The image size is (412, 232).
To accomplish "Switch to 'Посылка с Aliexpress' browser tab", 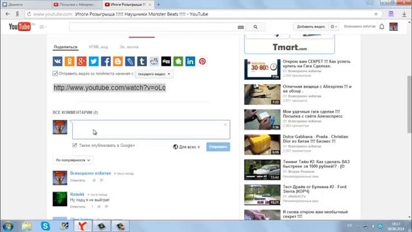I will pos(77,5).
